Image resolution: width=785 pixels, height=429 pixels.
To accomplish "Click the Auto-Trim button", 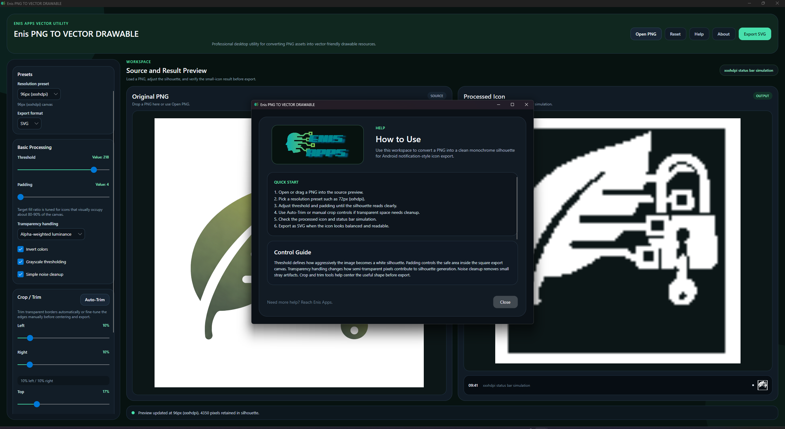I will pyautogui.click(x=95, y=300).
